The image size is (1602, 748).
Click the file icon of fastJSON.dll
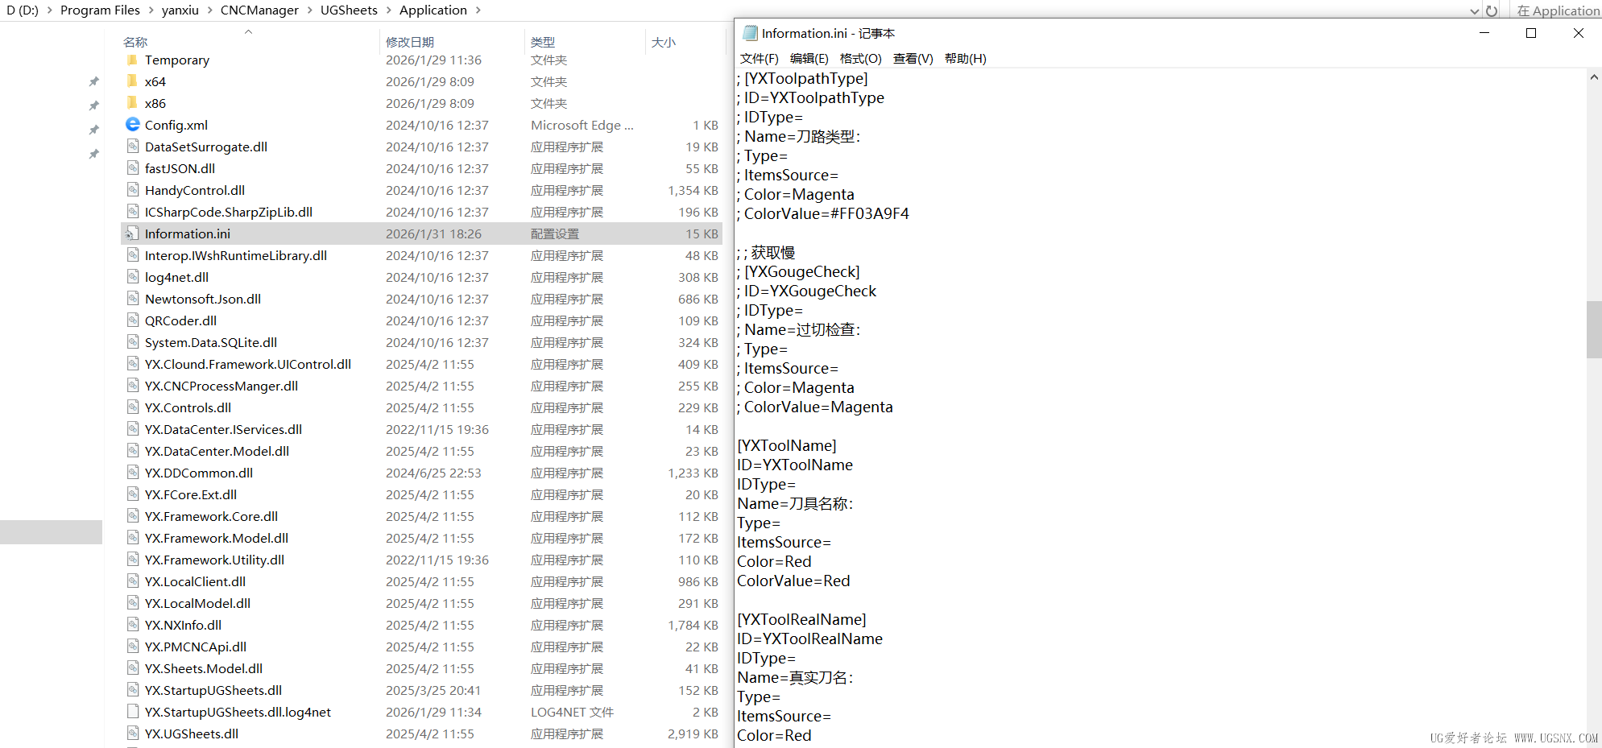point(133,168)
